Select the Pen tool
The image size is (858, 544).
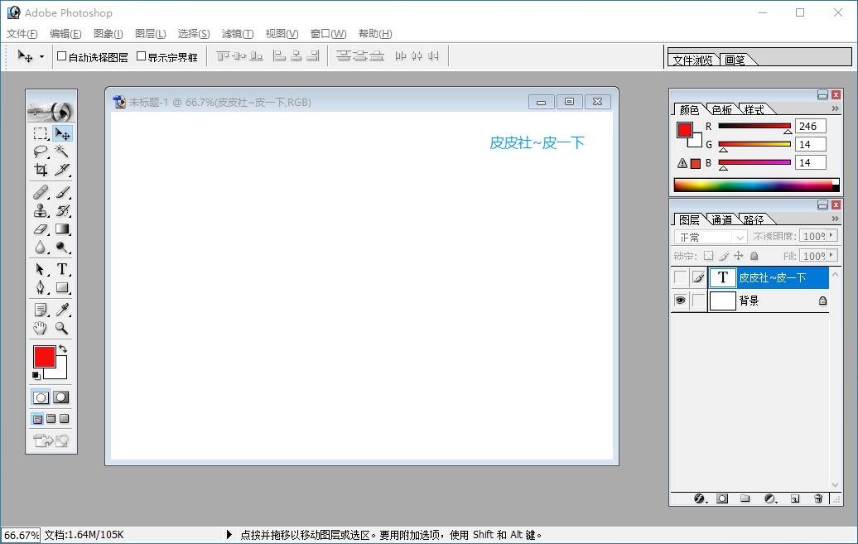click(40, 287)
